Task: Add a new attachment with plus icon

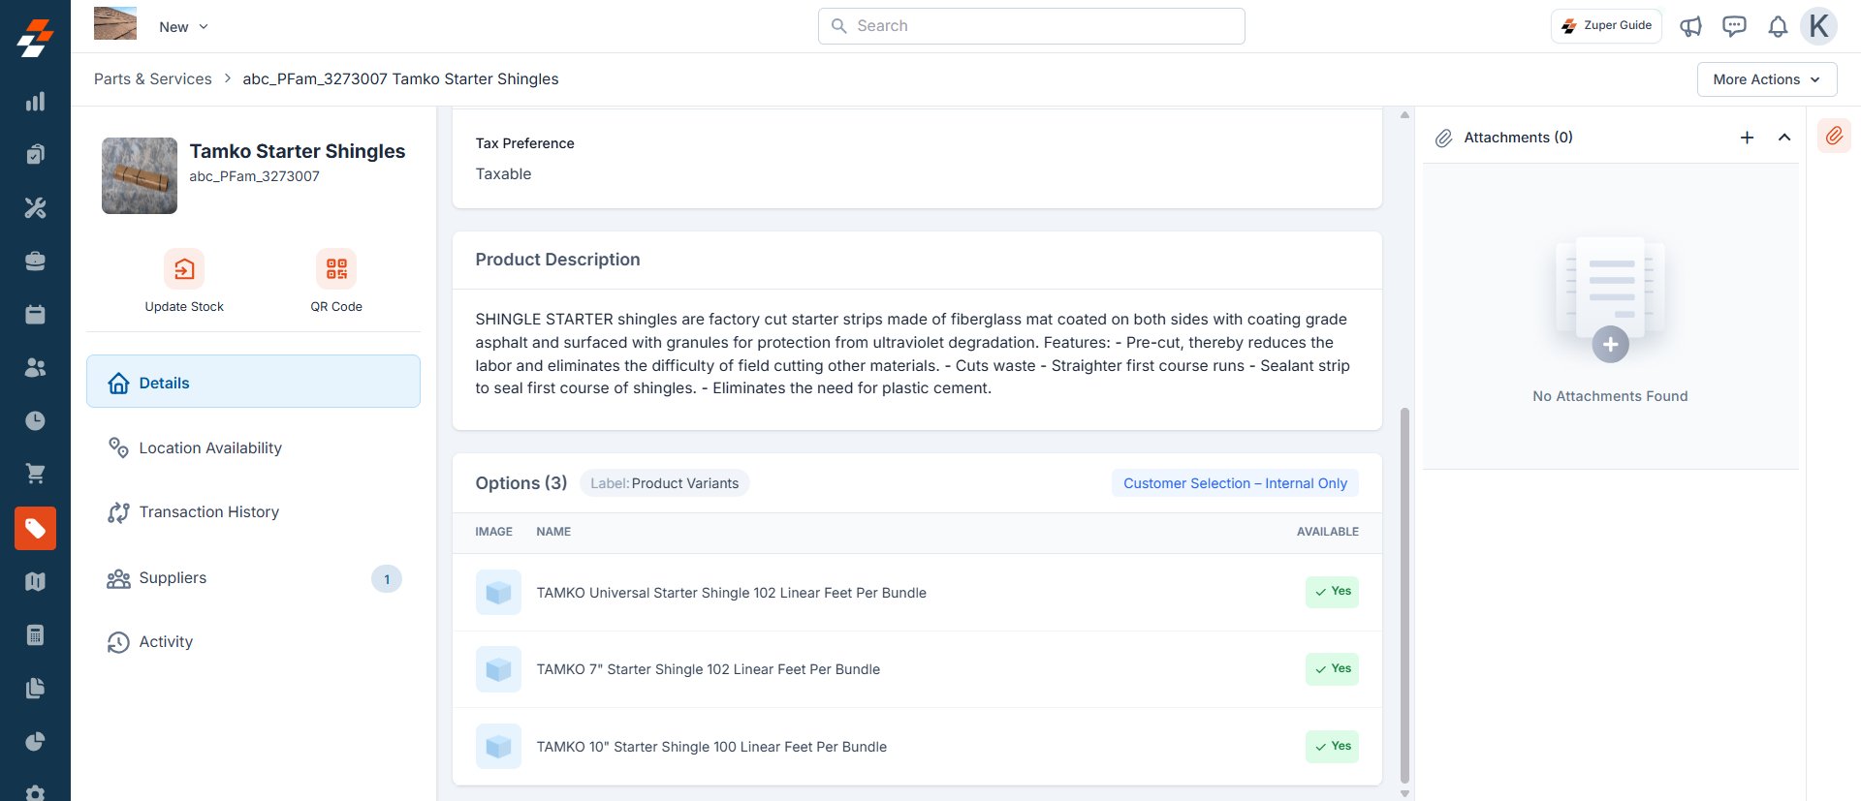Action: [1747, 138]
